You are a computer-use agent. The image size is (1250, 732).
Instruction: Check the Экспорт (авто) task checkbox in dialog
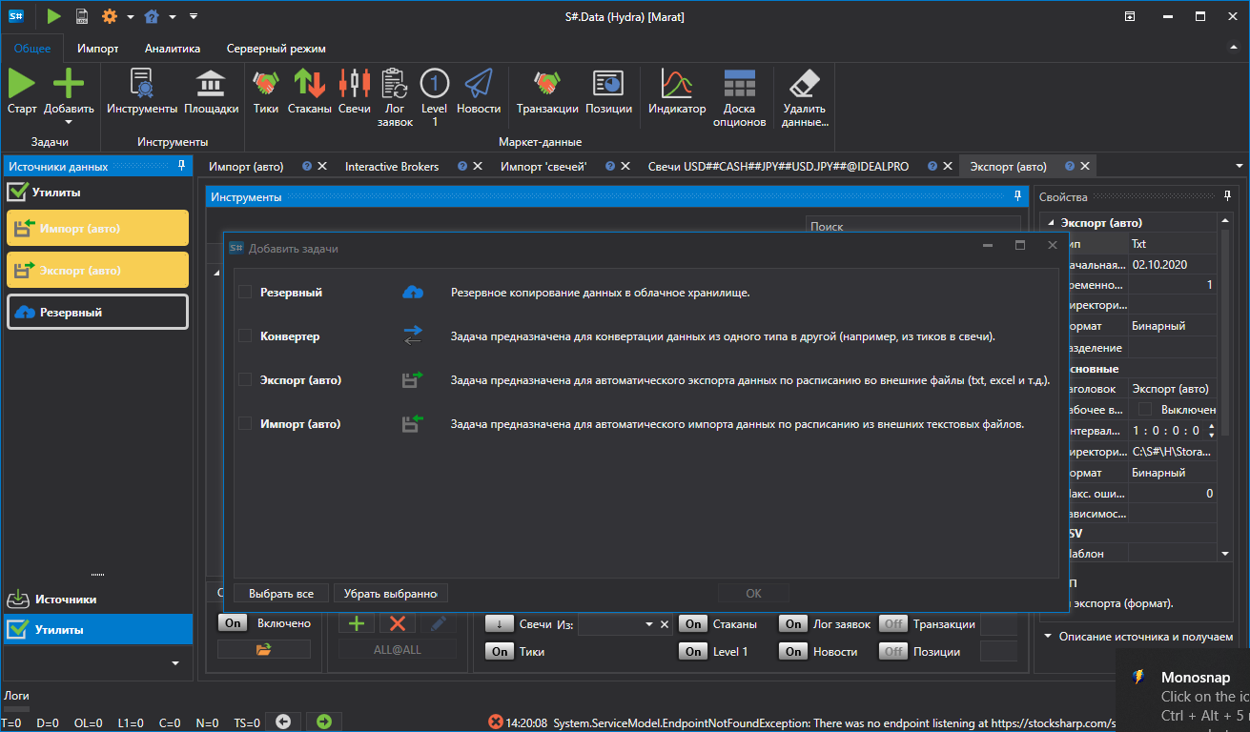pyautogui.click(x=245, y=379)
